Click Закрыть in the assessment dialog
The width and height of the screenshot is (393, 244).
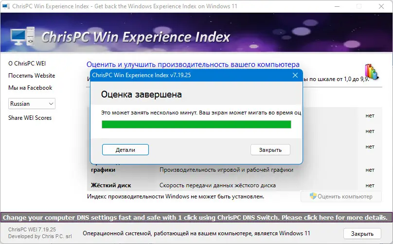point(270,150)
